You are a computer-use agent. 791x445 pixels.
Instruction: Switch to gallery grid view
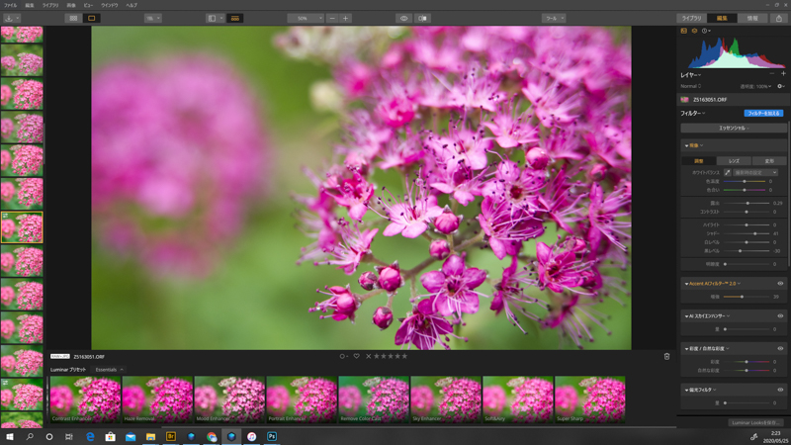point(73,18)
